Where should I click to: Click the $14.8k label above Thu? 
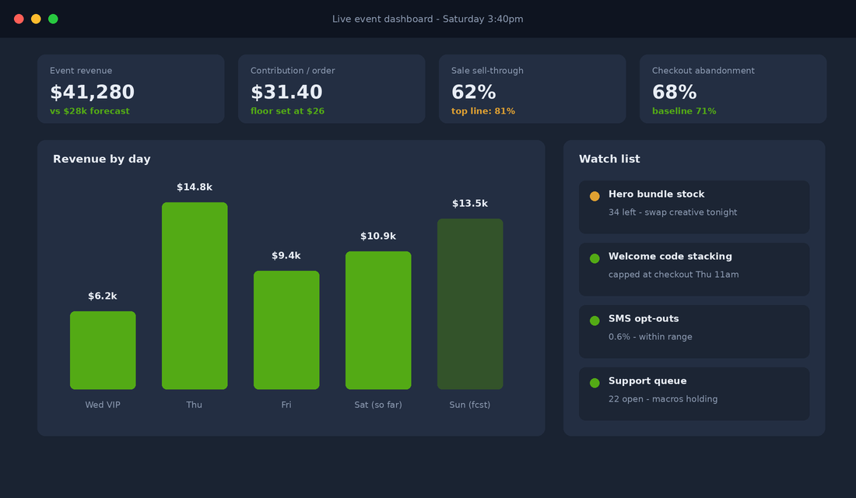point(195,188)
